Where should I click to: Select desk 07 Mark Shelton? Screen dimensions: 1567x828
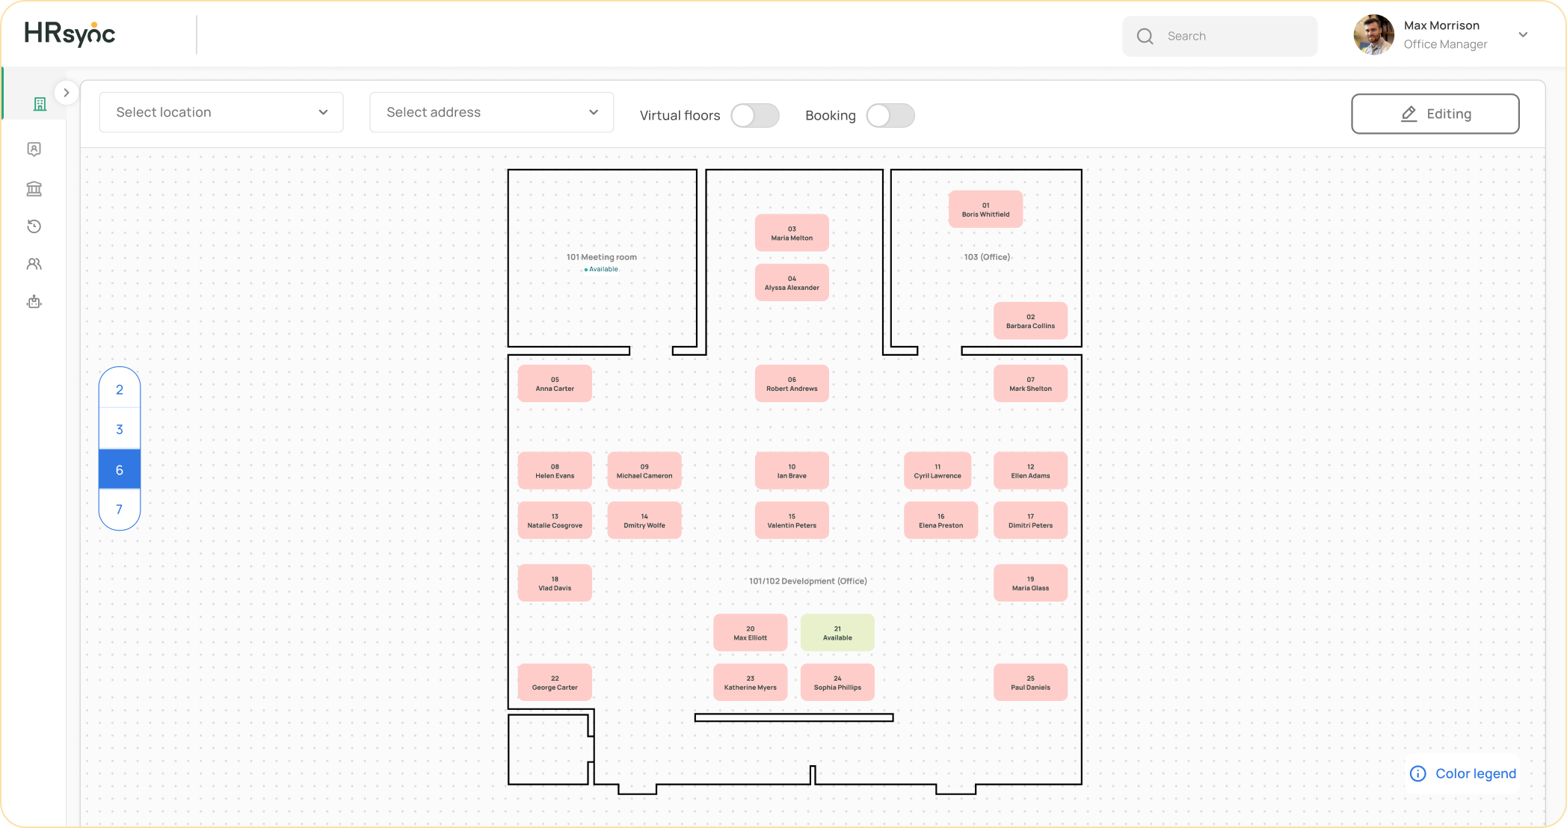(x=1030, y=383)
